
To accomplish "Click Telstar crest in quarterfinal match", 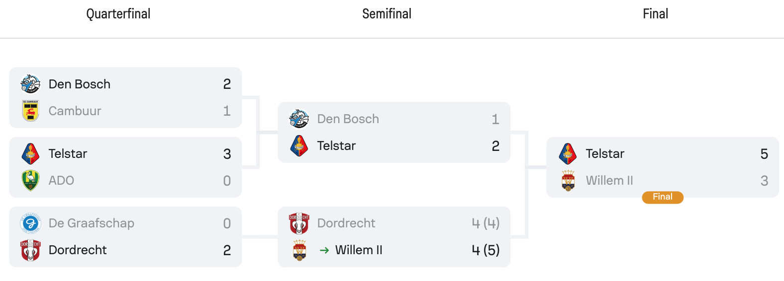I will (30, 154).
